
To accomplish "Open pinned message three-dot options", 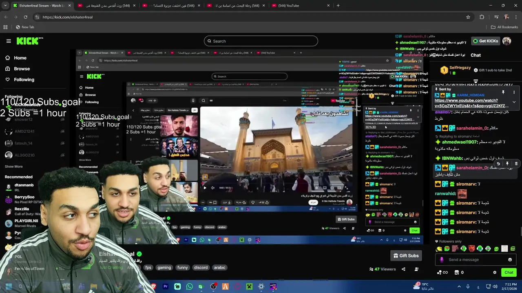I will tap(514, 92).
